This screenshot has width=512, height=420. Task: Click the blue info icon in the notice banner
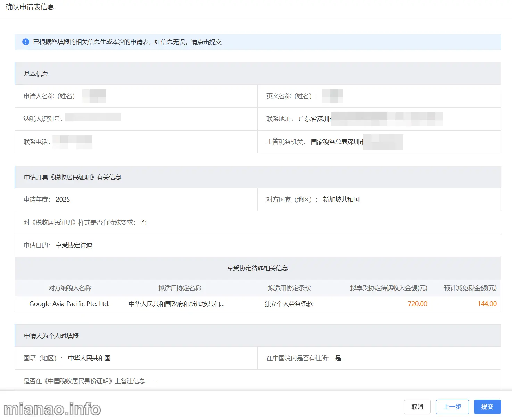point(26,42)
